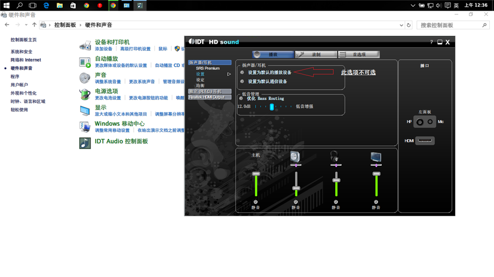Open the SRS Premium entry
Viewport: 494px width, 277px height.
pos(207,68)
